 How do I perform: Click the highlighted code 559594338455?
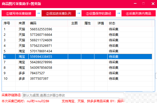[41, 57]
